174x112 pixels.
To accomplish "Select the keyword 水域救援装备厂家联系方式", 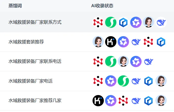I will pos(35,22).
